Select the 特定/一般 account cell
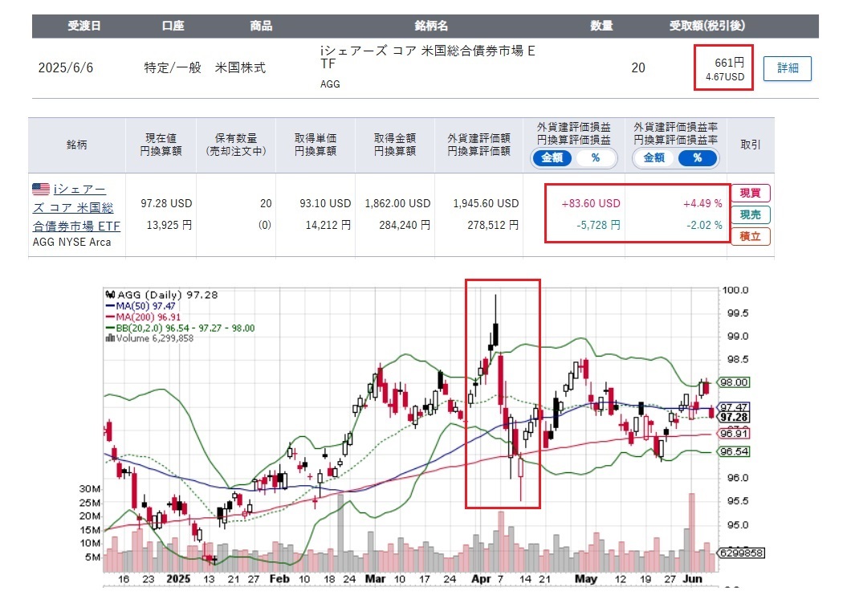The height and width of the screenshot is (608, 855). [173, 67]
